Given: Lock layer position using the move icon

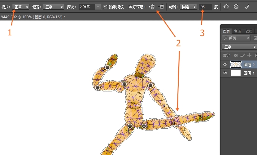Looking at the screenshot, I should tap(249, 55).
